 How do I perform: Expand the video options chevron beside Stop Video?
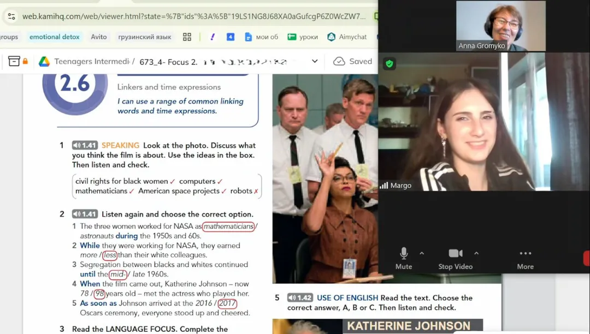476,253
